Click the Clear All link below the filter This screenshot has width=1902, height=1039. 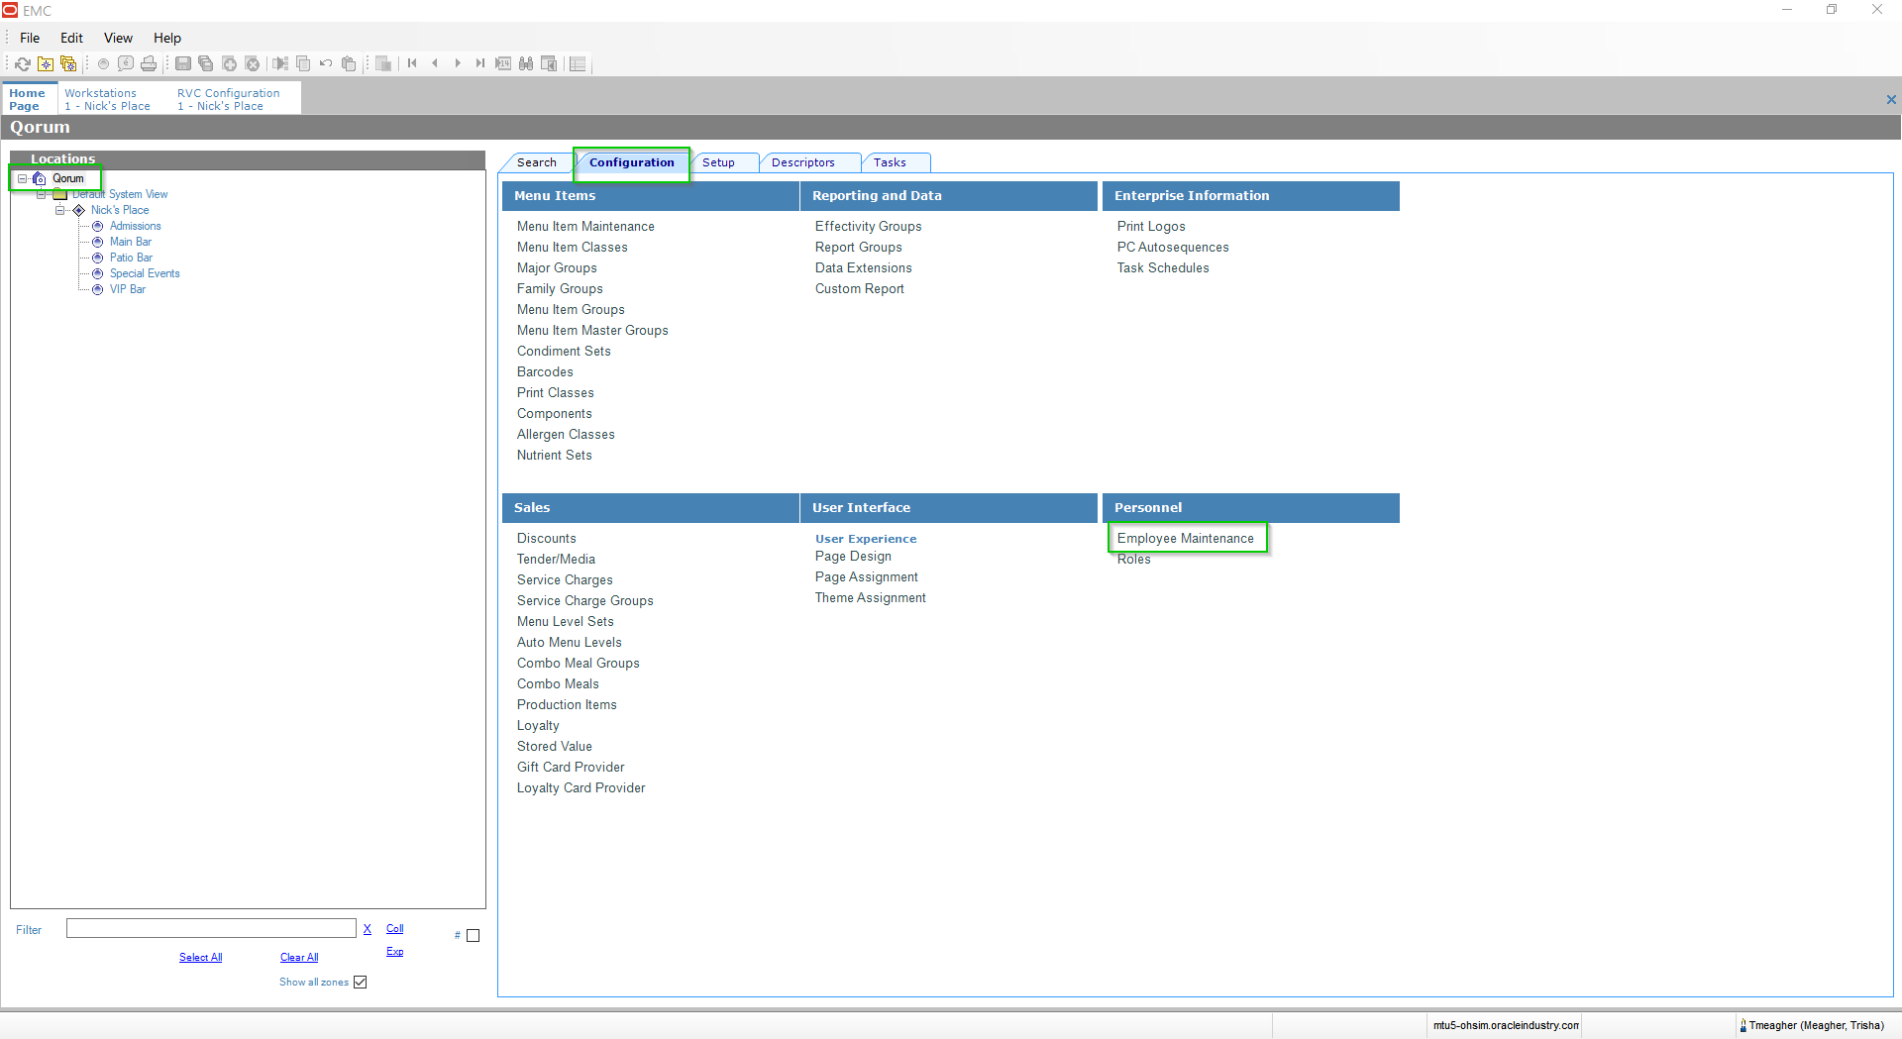(x=298, y=957)
